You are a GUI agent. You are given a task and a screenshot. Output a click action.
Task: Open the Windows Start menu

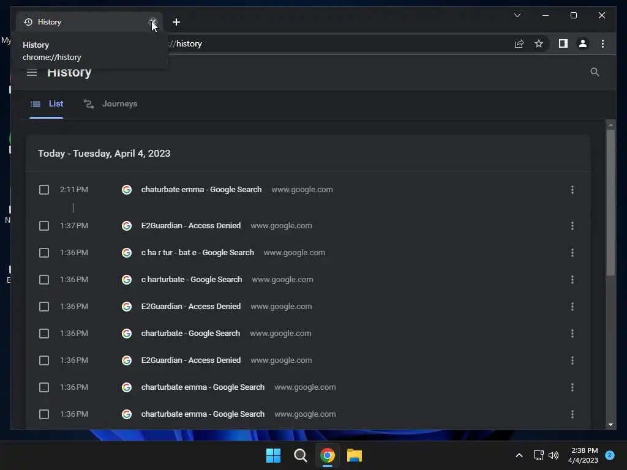[x=274, y=455]
